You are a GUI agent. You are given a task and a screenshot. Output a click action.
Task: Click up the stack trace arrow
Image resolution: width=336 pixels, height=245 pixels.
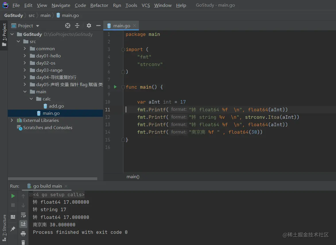tap(23, 196)
